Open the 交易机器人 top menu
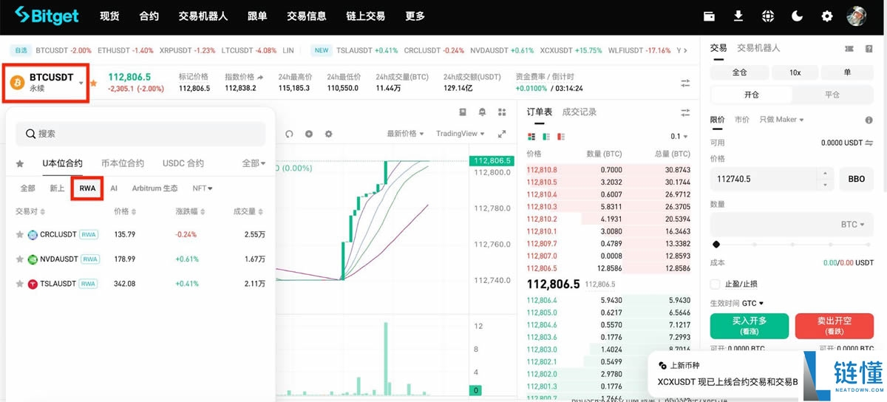The image size is (887, 402). [203, 16]
